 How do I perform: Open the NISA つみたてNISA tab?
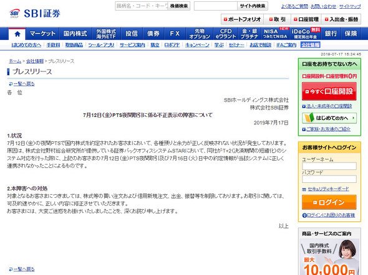click(275, 34)
